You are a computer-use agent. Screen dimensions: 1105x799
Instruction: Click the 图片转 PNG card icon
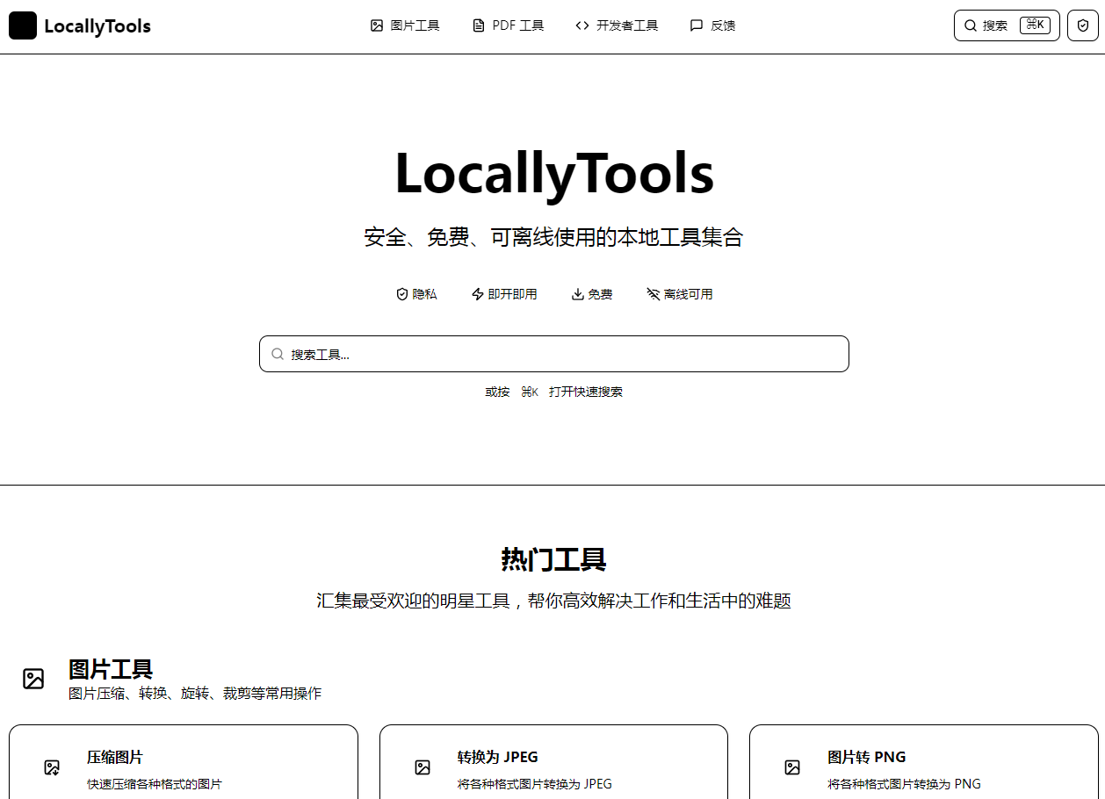792,767
